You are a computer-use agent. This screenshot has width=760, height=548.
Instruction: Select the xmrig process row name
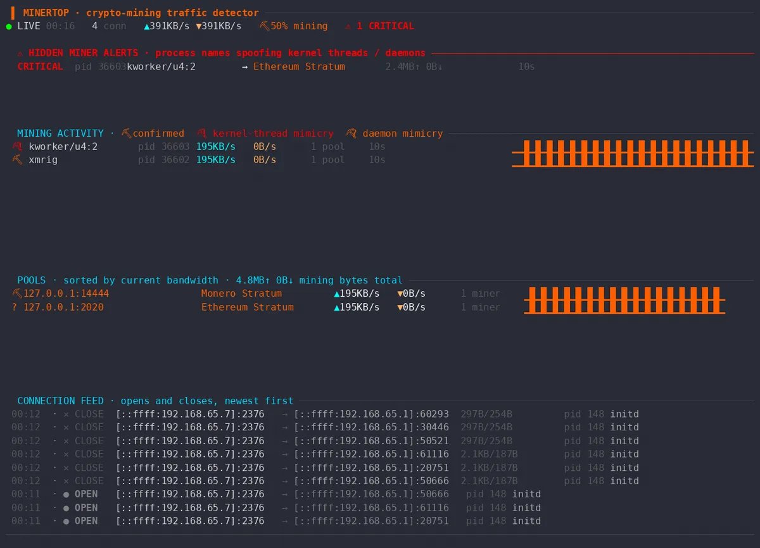pos(43,160)
